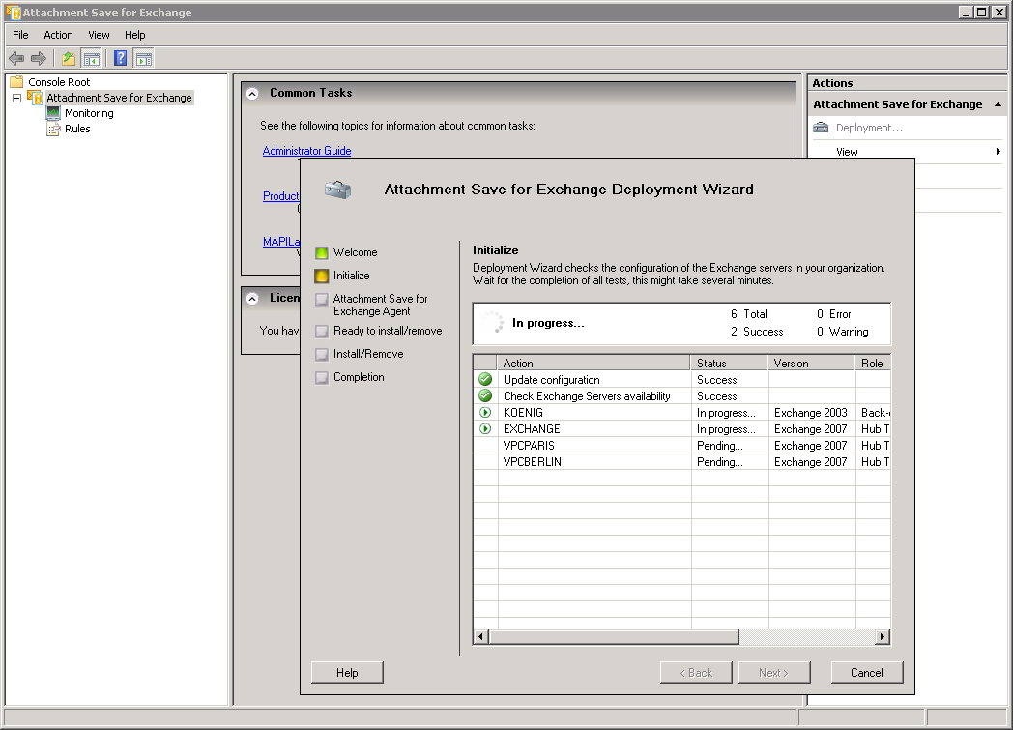Image resolution: width=1013 pixels, height=730 pixels.
Task: Click the Back button in wizard
Action: click(x=696, y=673)
